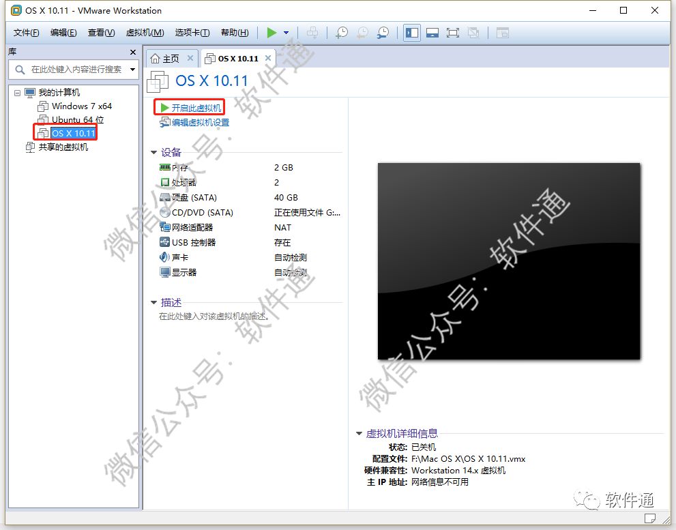Select Ubuntu 64 位 virtual machine
The height and width of the screenshot is (530, 676).
(x=78, y=119)
